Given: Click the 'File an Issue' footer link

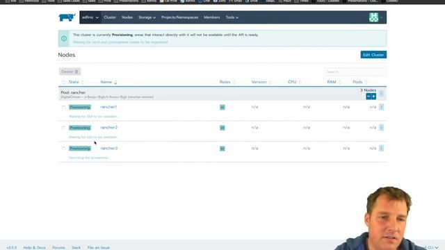Looking at the screenshot, I should point(99,247).
